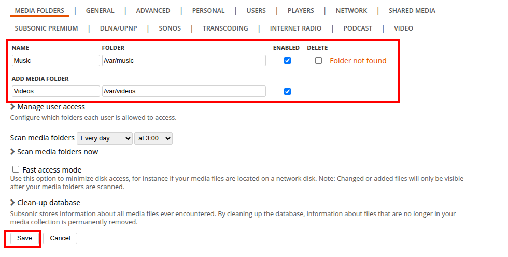Switch to Shared Media tab

point(412,11)
